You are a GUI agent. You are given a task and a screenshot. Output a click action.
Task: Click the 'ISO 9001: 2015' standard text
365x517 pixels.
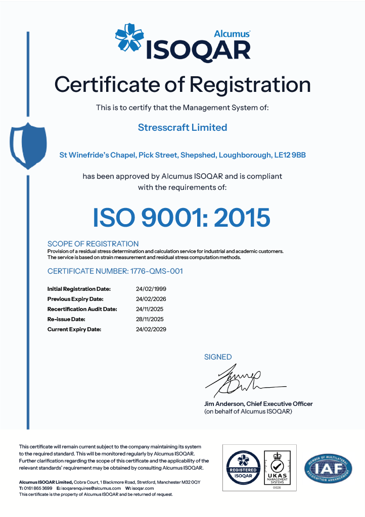click(x=181, y=218)
